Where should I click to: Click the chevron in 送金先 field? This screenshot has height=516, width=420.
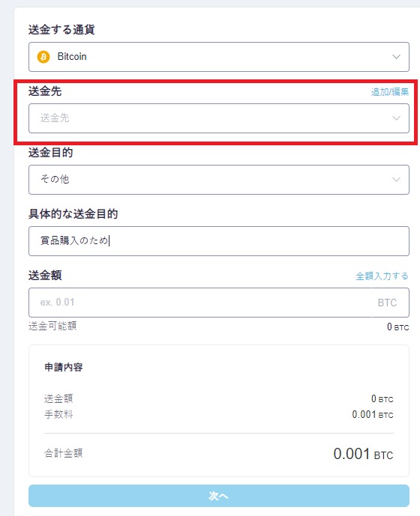click(x=396, y=118)
